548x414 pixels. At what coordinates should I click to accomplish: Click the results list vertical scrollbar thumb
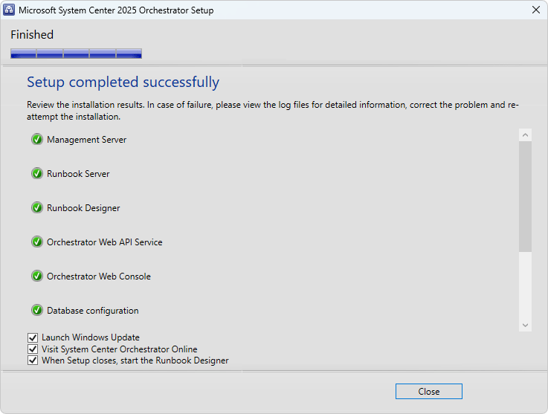(525, 196)
